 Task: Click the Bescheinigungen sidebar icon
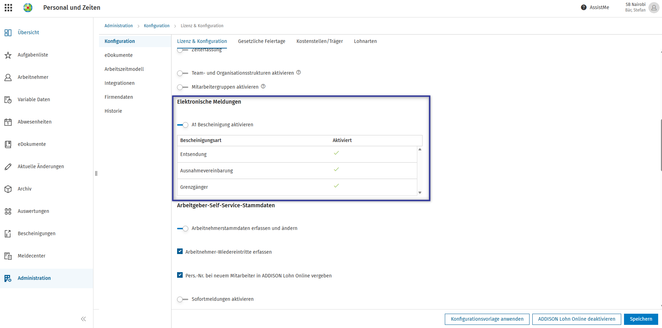point(8,234)
